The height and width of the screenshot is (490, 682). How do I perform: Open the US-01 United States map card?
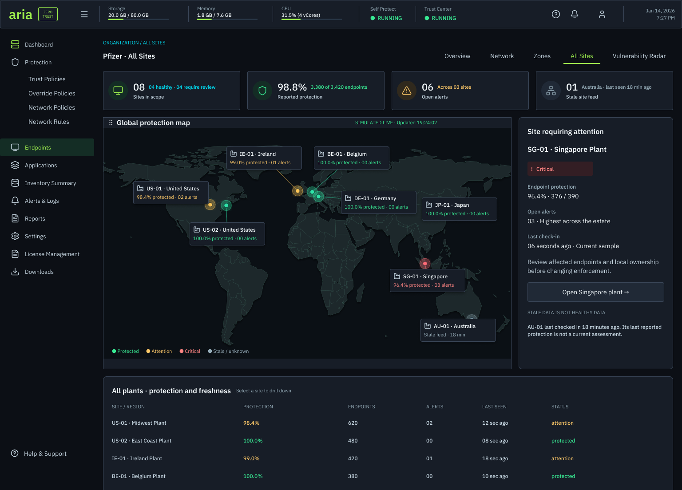(171, 193)
